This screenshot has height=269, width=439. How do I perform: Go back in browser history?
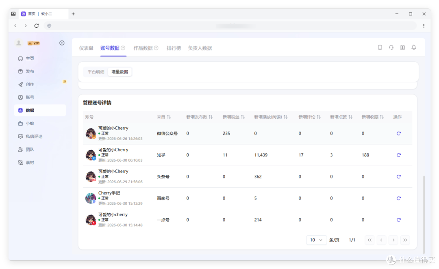[x=15, y=26]
